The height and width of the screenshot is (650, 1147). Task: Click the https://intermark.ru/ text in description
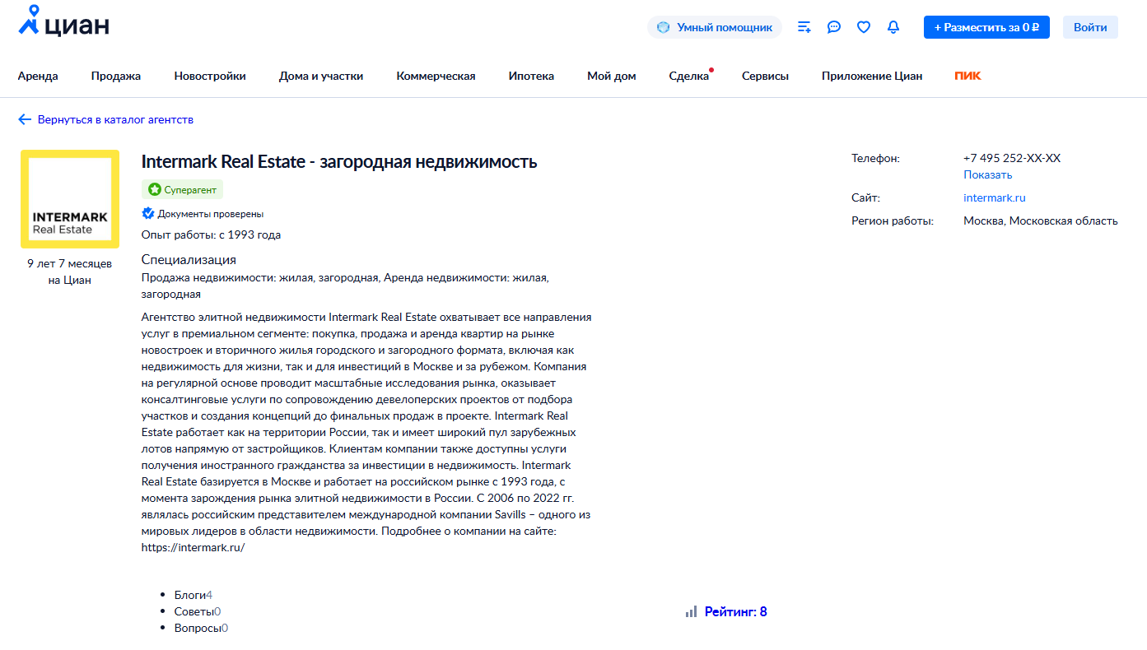193,548
